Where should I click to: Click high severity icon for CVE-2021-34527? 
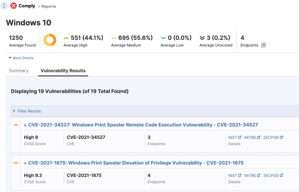(x=16, y=125)
